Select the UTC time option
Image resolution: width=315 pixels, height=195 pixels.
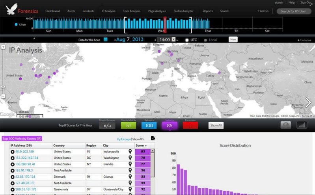(187, 40)
